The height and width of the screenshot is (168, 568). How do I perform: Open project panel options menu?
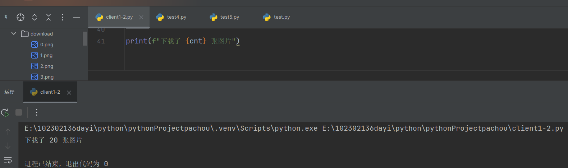coord(63,17)
